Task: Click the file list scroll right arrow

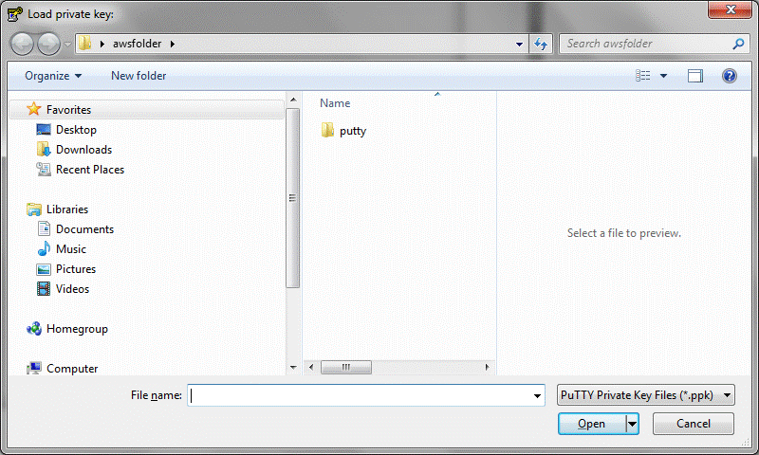Action: [x=487, y=367]
